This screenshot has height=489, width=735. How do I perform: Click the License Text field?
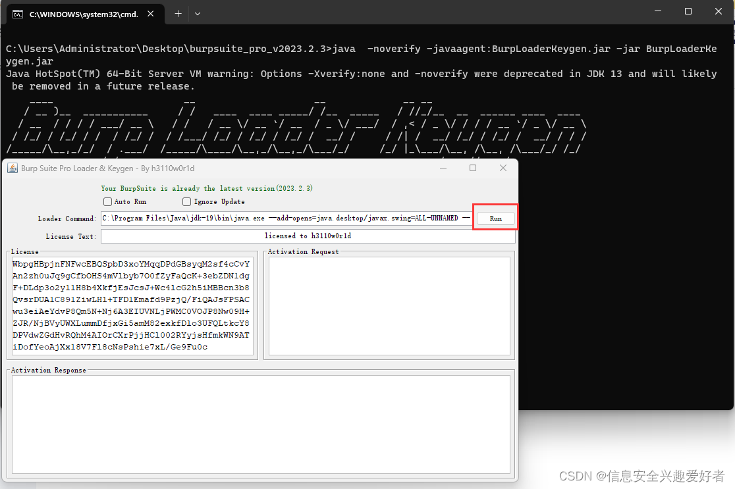pyautogui.click(x=308, y=236)
